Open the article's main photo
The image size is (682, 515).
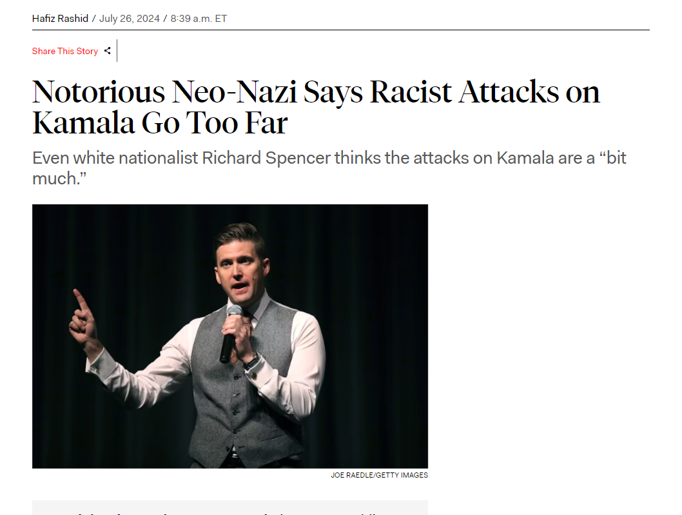click(229, 336)
